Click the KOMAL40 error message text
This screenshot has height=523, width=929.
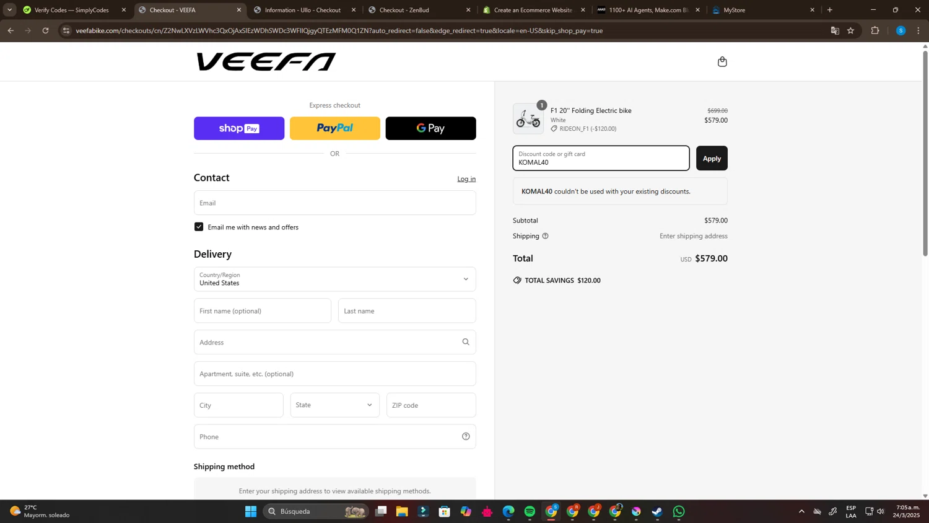click(x=606, y=191)
